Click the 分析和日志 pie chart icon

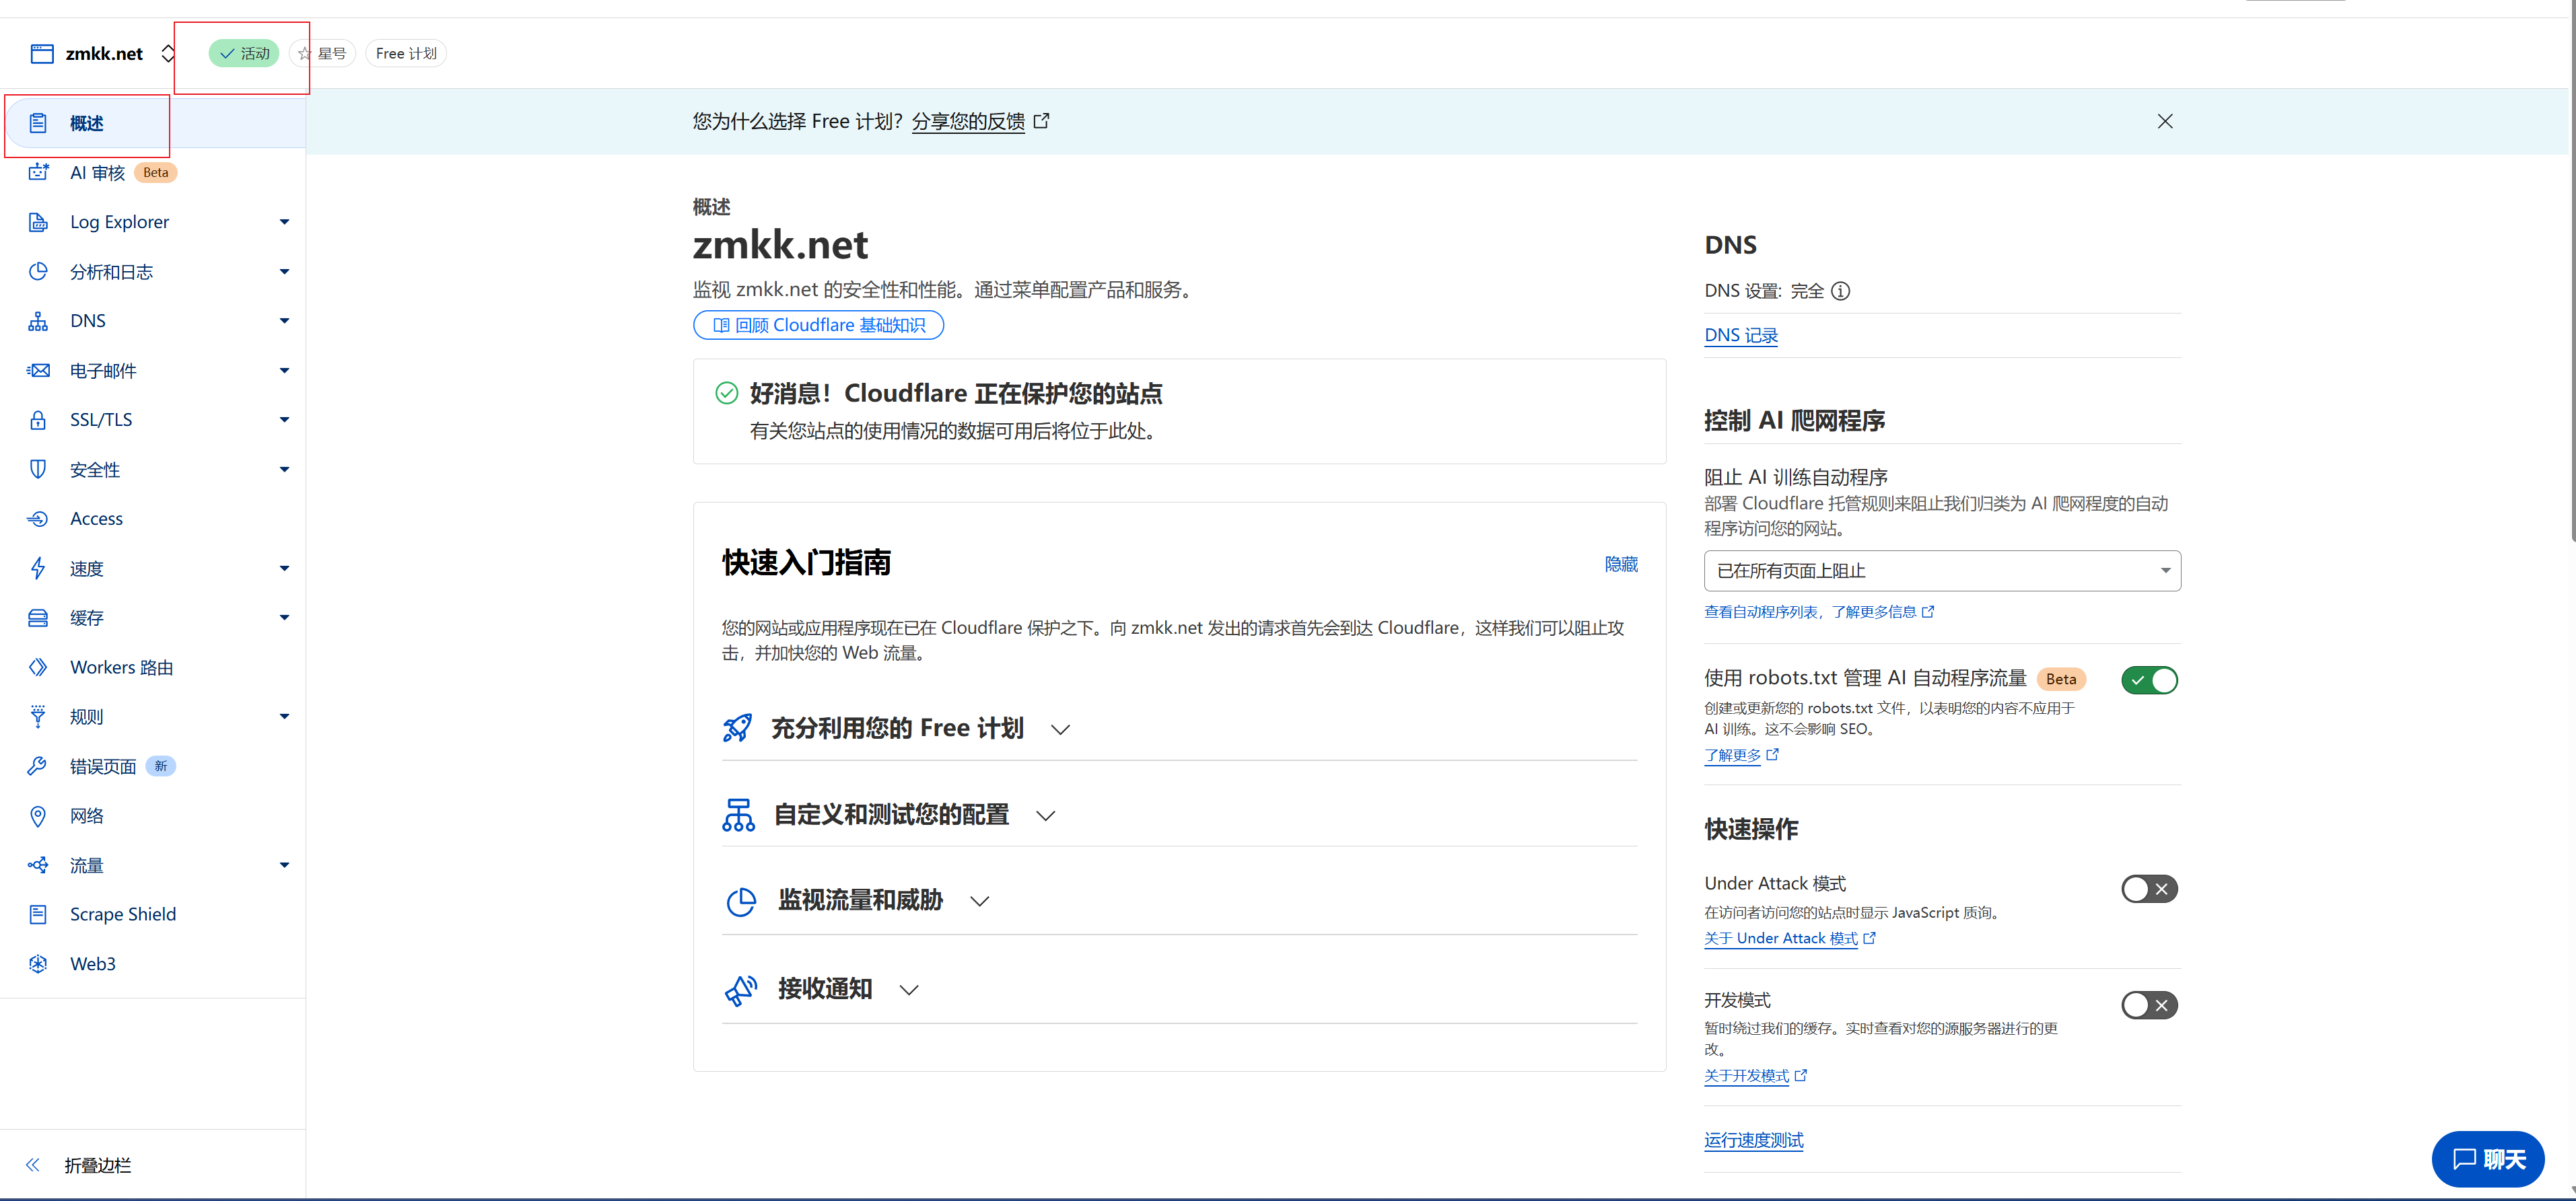tap(38, 270)
